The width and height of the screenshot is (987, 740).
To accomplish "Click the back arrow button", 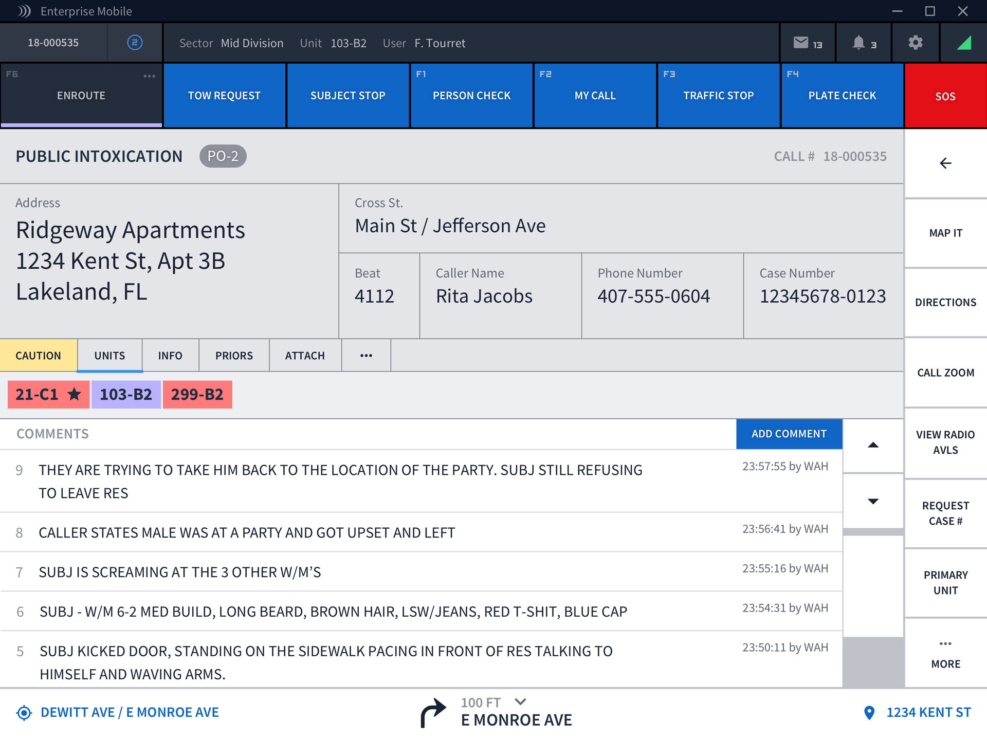I will (945, 163).
